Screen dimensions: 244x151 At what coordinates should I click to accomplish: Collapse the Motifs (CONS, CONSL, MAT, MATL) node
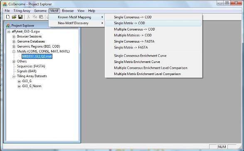coord(14,52)
